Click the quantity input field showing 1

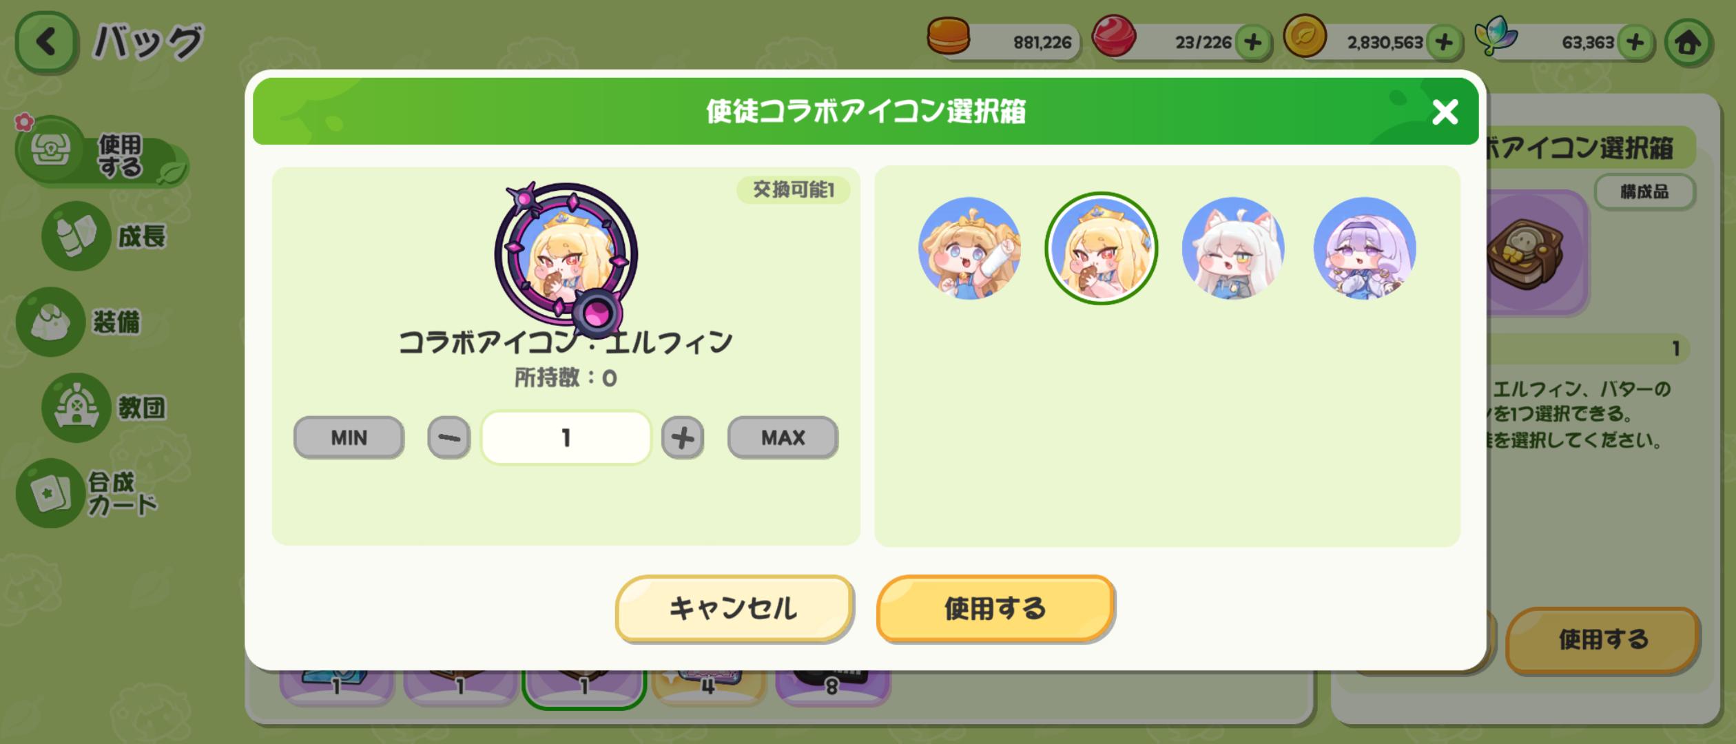point(566,437)
